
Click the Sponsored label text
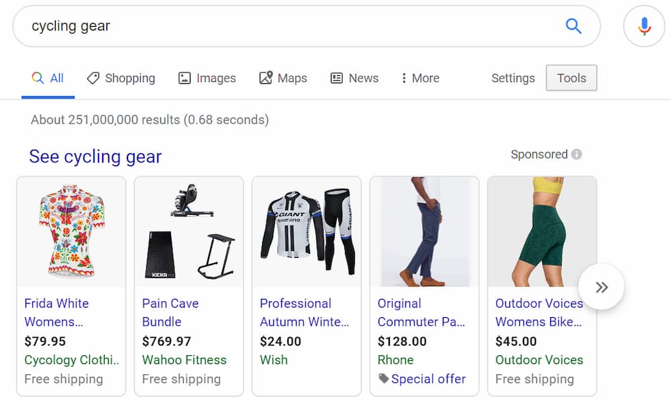point(539,154)
